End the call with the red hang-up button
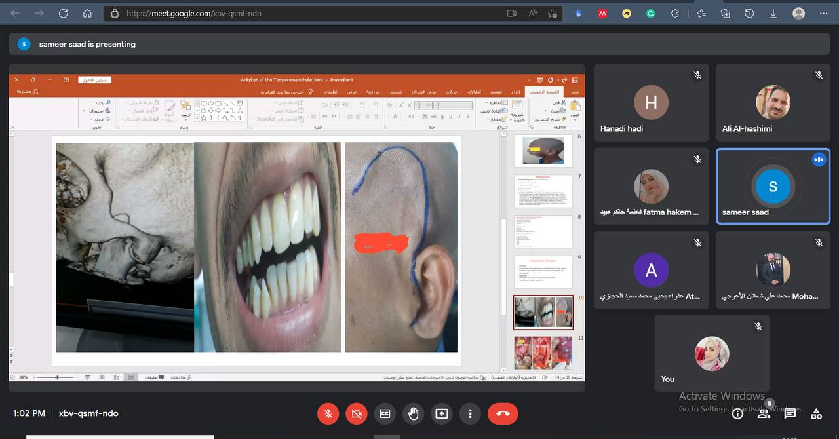839x439 pixels. 503,413
